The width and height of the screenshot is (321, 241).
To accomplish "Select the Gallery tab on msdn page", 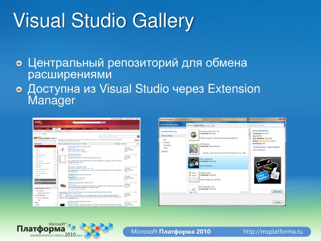I will click(56, 129).
